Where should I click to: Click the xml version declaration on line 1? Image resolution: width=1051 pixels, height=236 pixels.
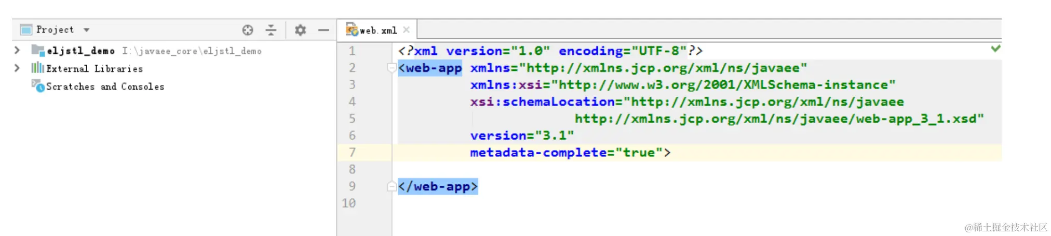tap(550, 51)
